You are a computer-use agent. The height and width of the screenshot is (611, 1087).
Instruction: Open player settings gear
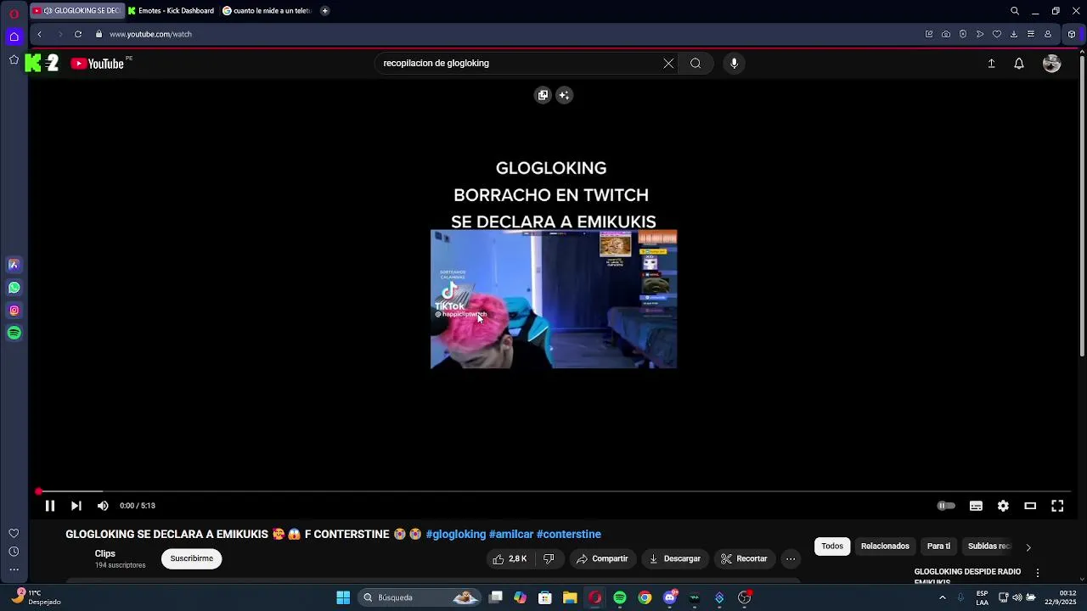(1003, 506)
